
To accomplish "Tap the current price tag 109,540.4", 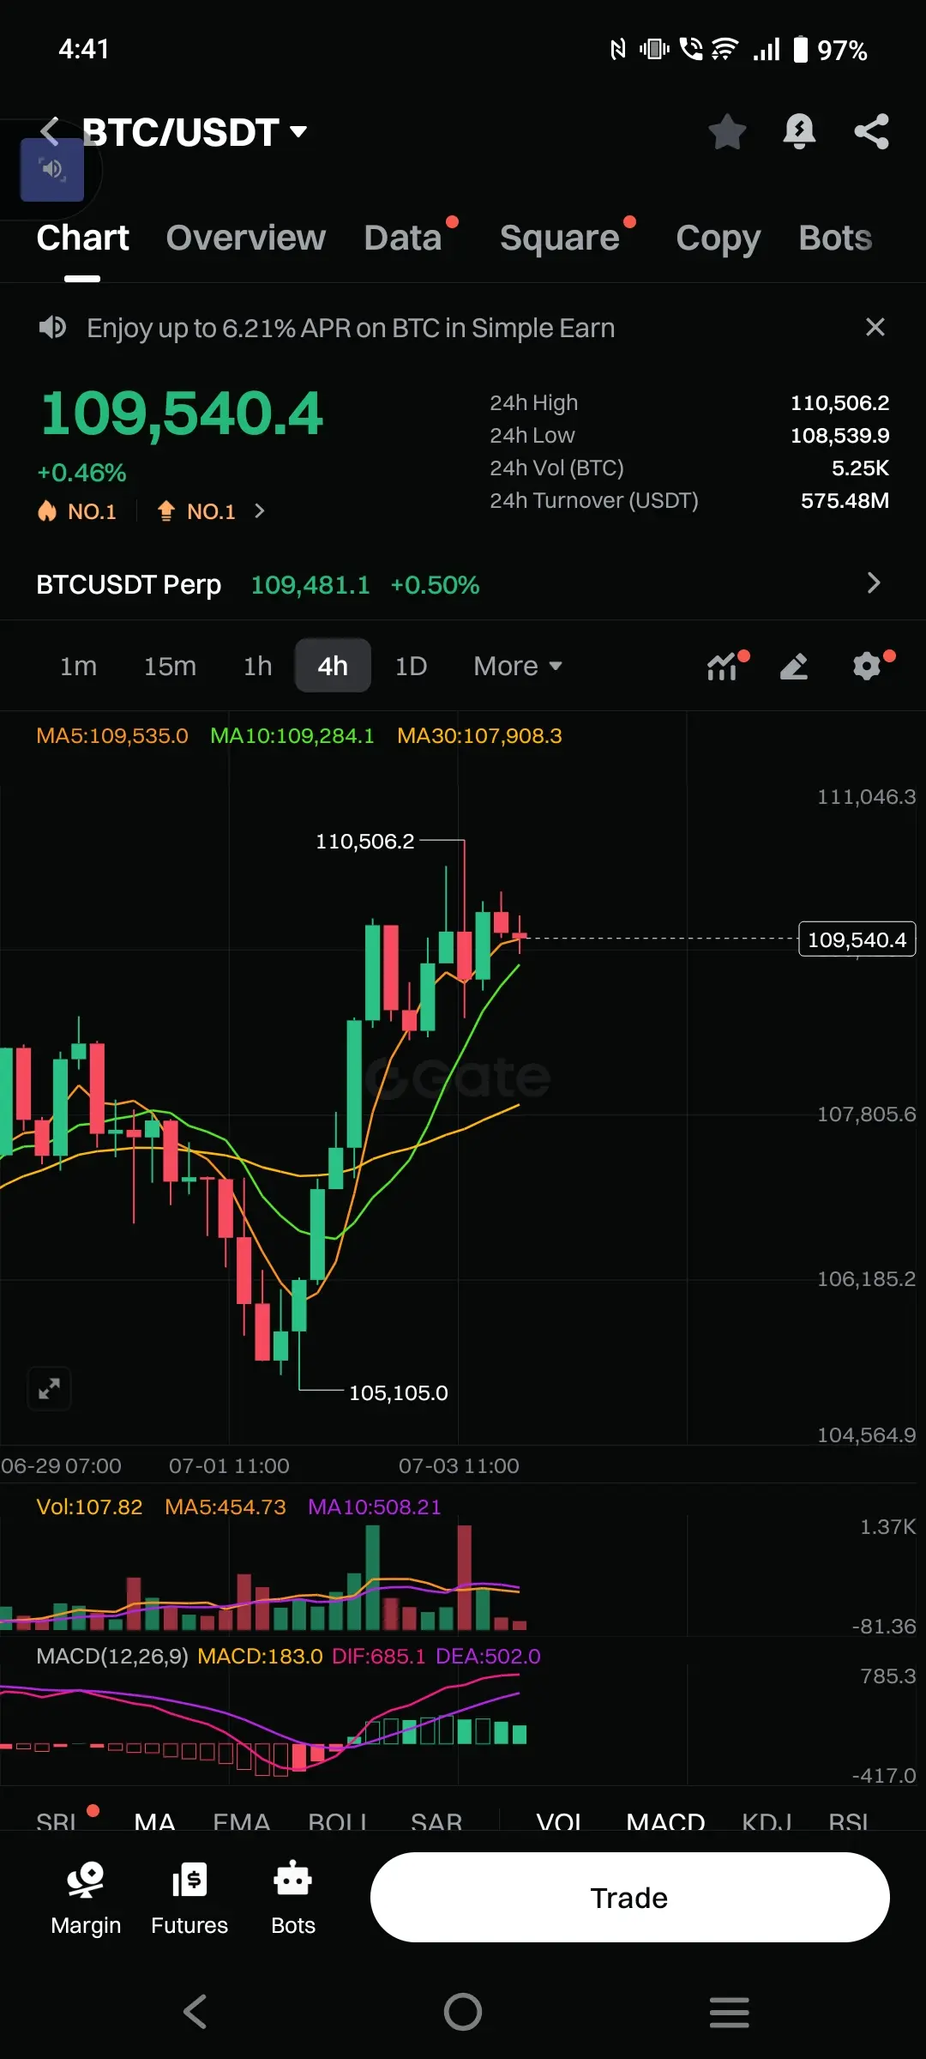I will click(857, 939).
